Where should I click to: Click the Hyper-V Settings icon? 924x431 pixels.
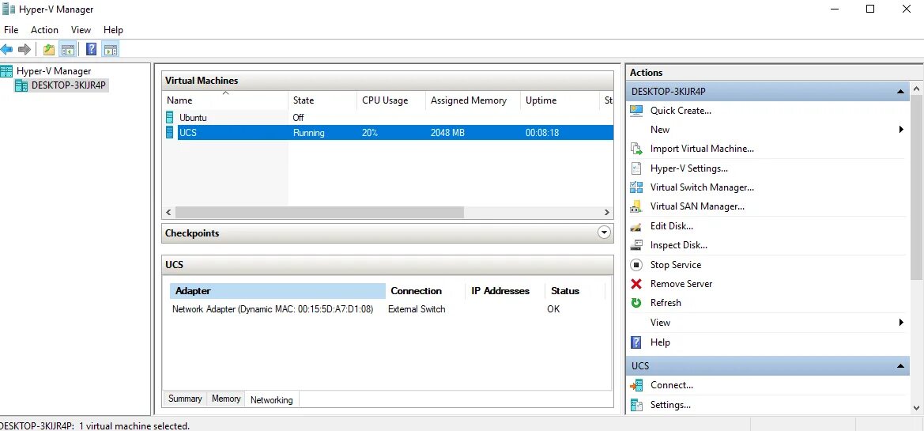635,168
